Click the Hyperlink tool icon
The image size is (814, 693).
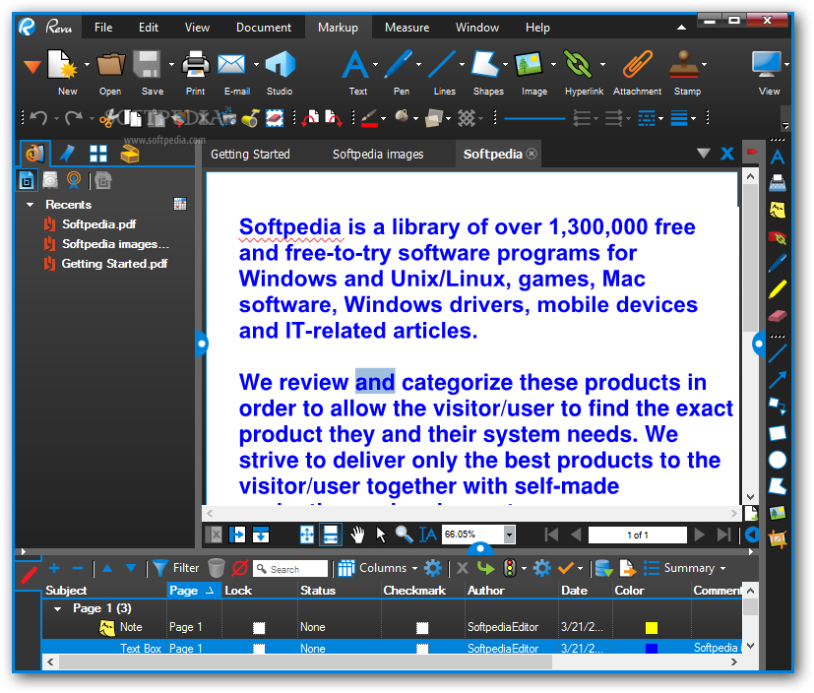(578, 64)
